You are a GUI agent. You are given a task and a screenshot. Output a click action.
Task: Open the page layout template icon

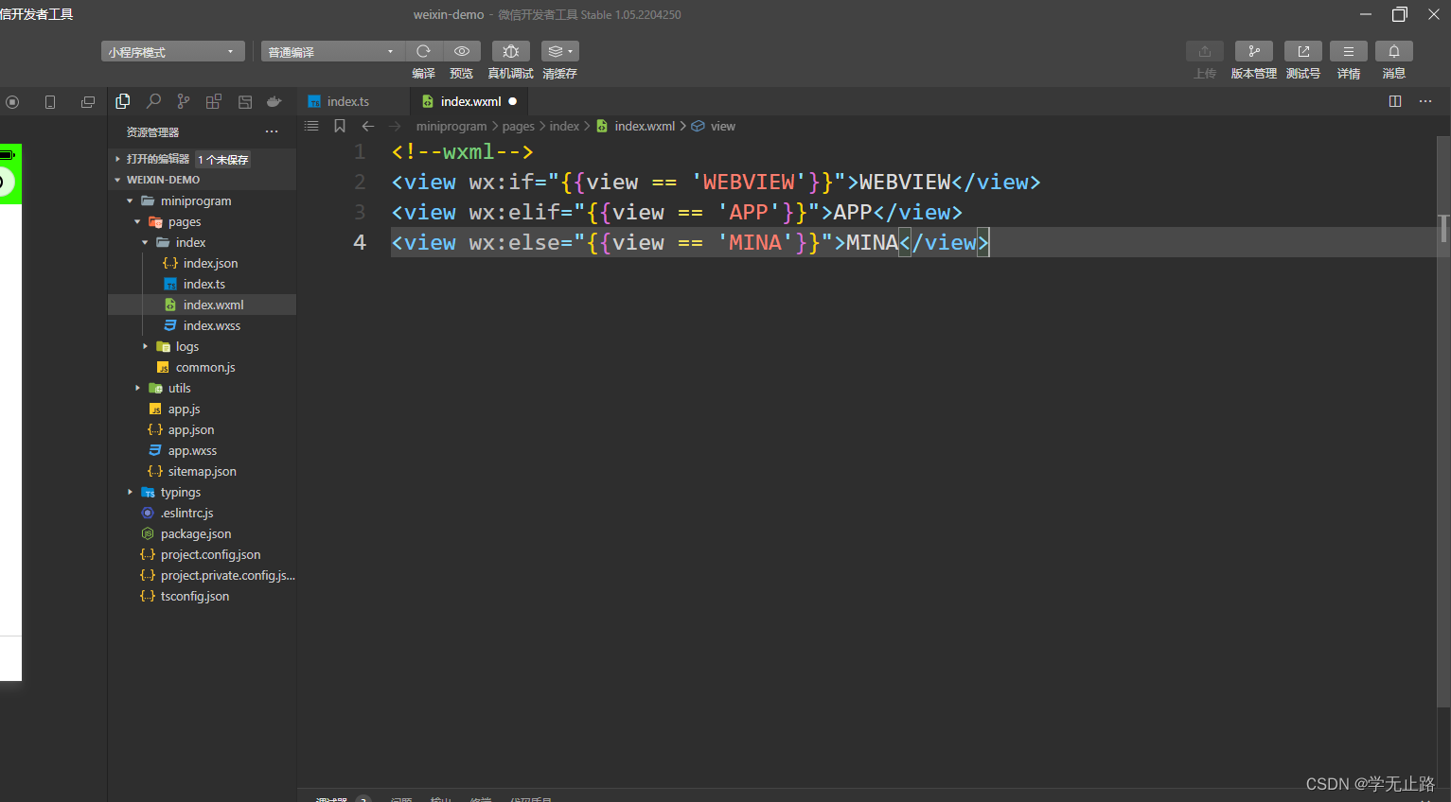(x=245, y=101)
